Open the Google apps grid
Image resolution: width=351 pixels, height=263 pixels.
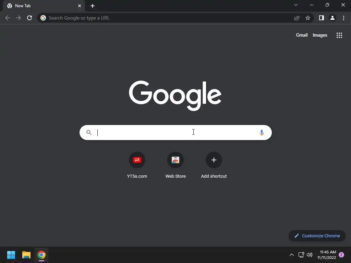click(339, 35)
